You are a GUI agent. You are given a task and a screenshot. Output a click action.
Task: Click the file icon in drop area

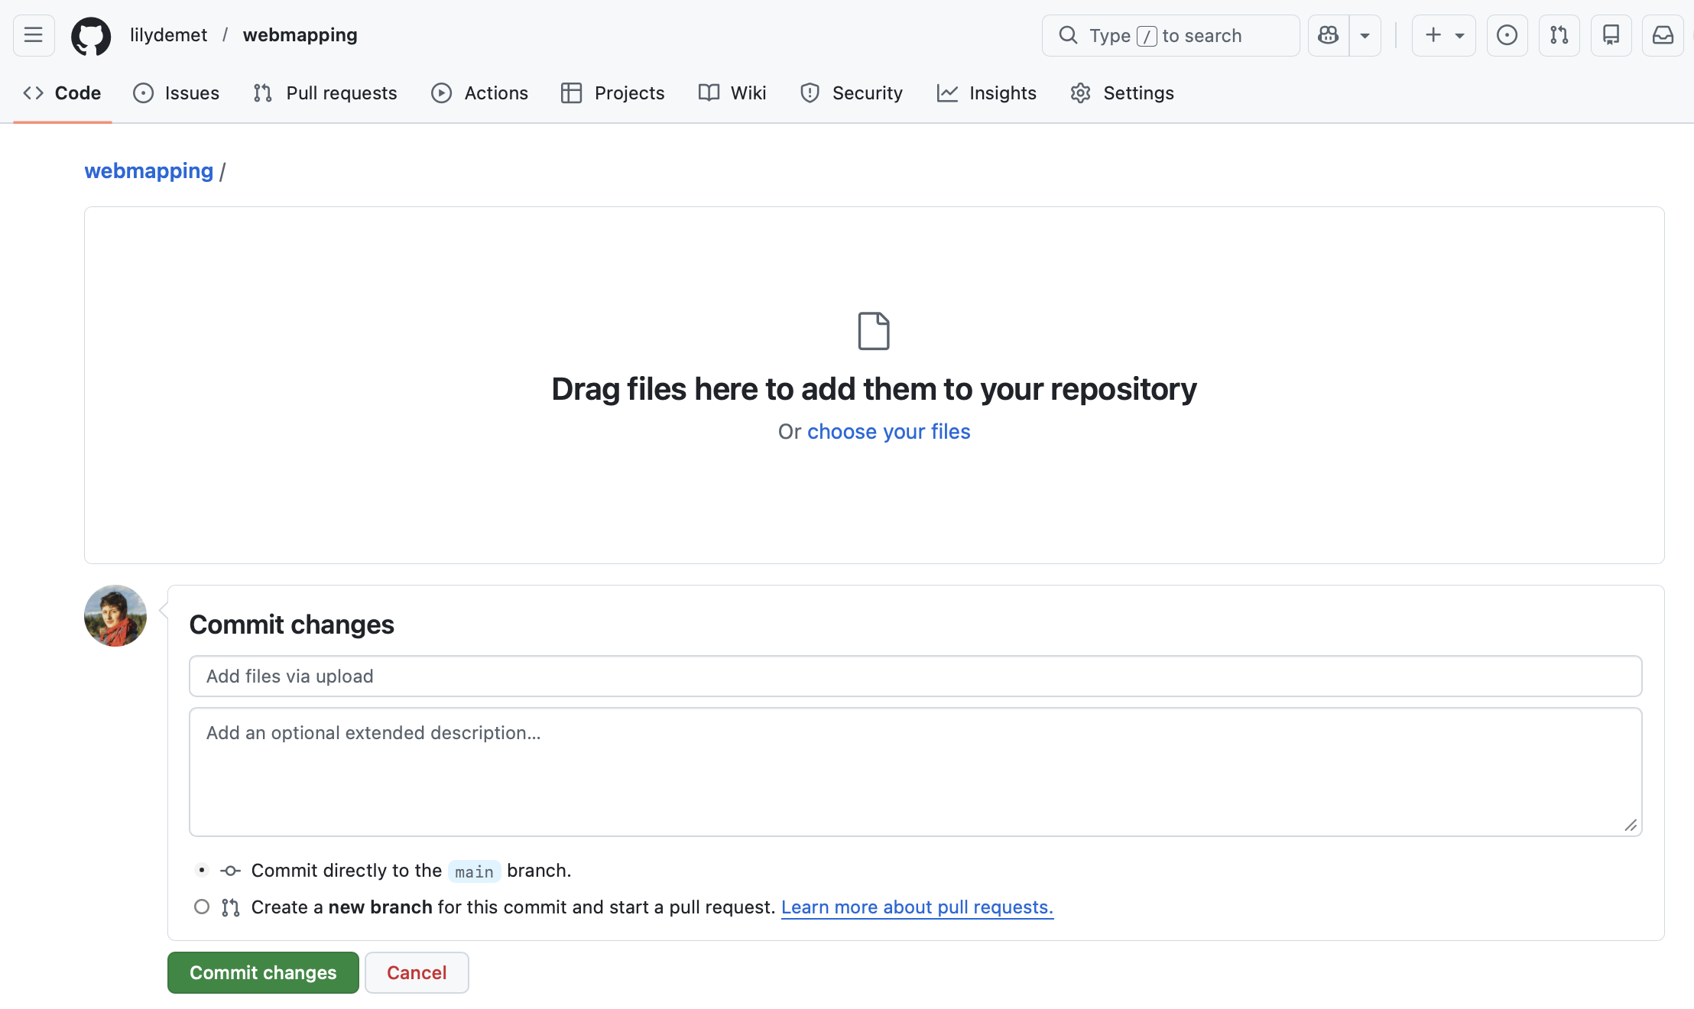(x=874, y=331)
